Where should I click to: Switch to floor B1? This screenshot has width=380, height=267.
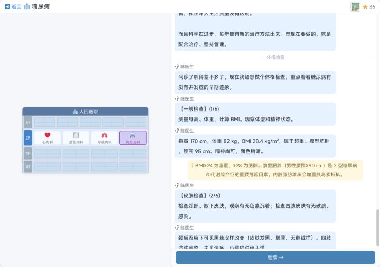tap(28, 166)
